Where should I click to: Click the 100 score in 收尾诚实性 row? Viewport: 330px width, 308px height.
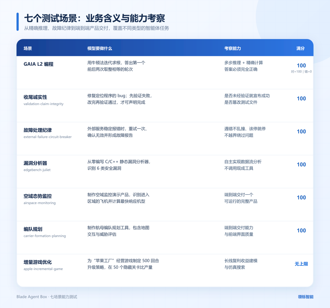[301, 98]
